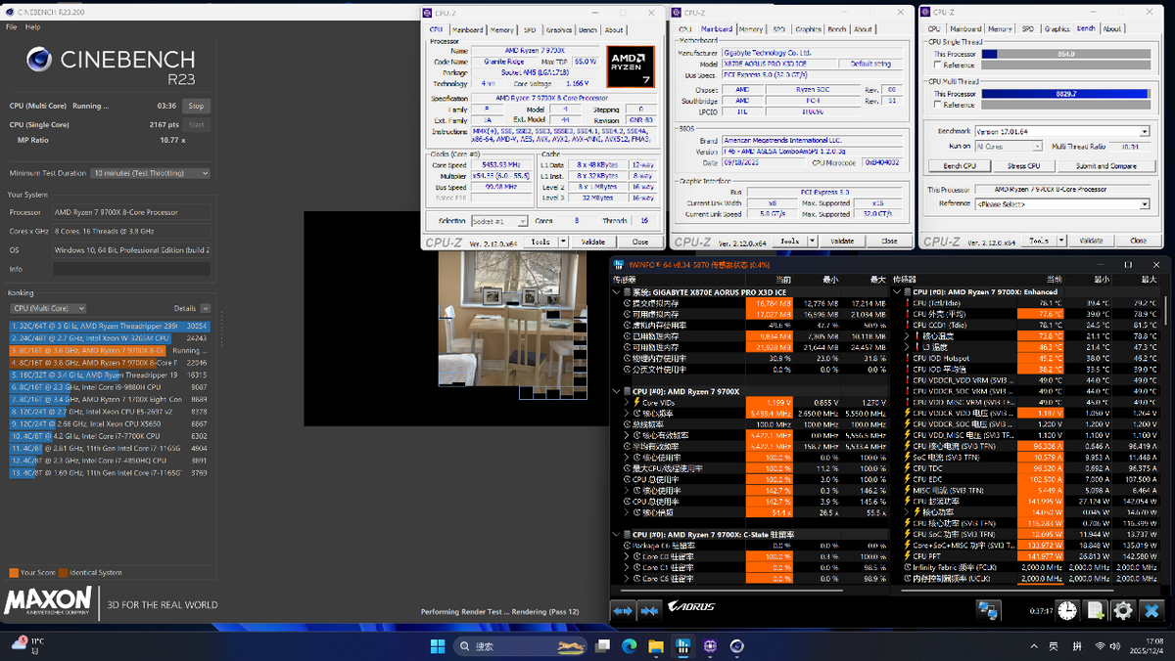Click HWiNFO network remote monitor icon
Screen dimensions: 1175x661
click(x=989, y=610)
